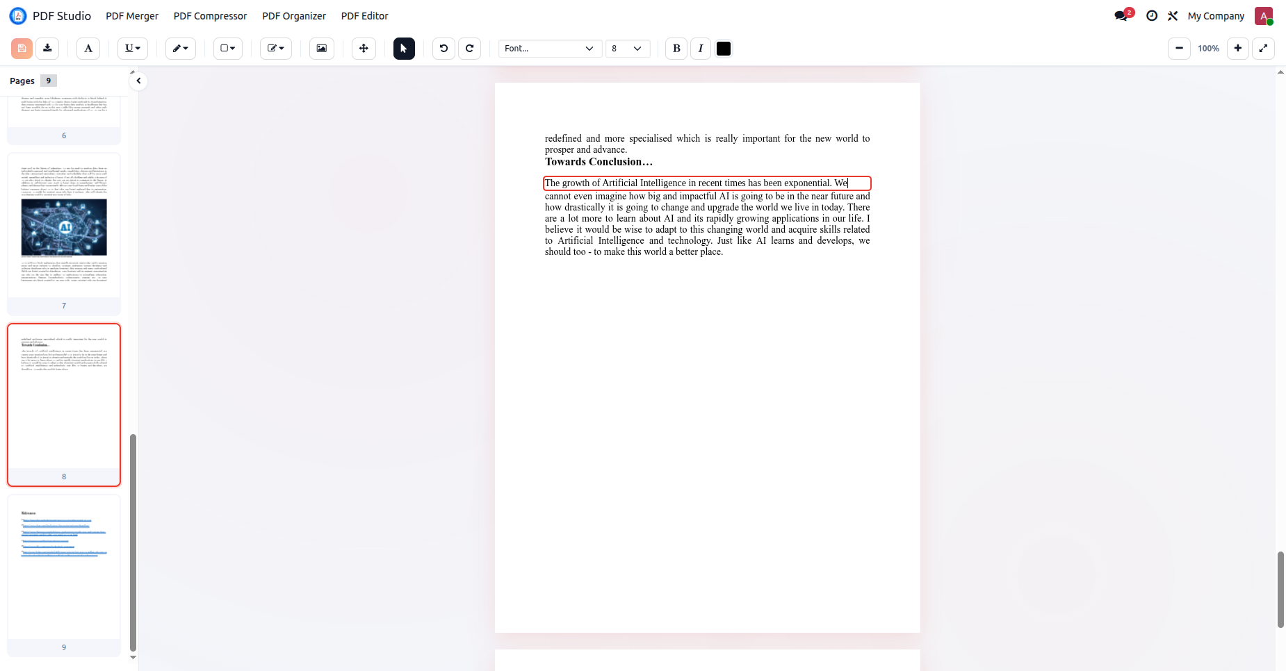Activate the cursor selection tool

pyautogui.click(x=404, y=49)
